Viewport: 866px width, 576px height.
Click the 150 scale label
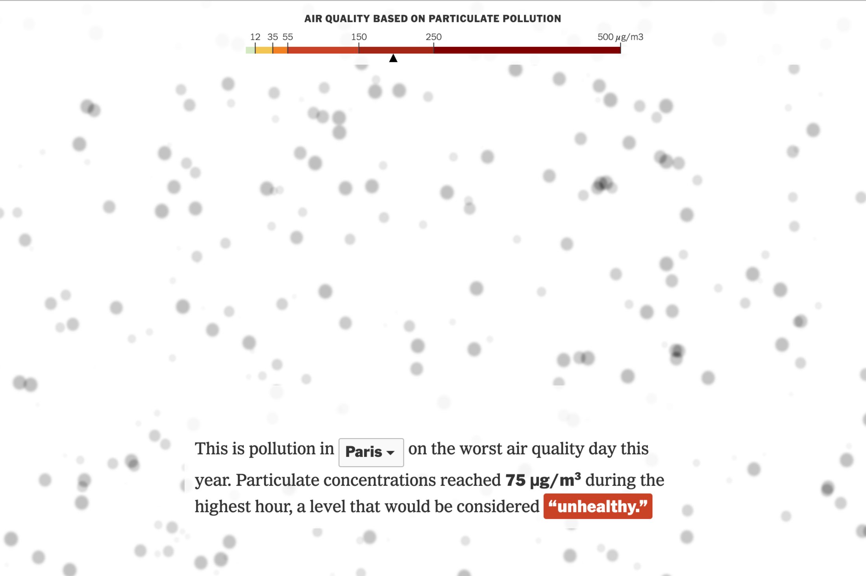point(359,37)
